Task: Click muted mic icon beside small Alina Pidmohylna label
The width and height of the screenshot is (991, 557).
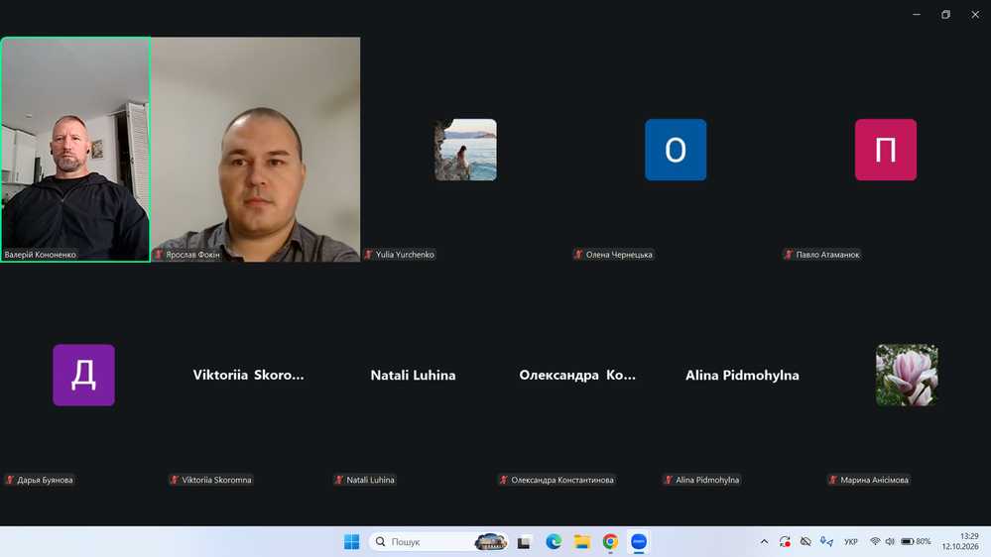Action: 668,480
